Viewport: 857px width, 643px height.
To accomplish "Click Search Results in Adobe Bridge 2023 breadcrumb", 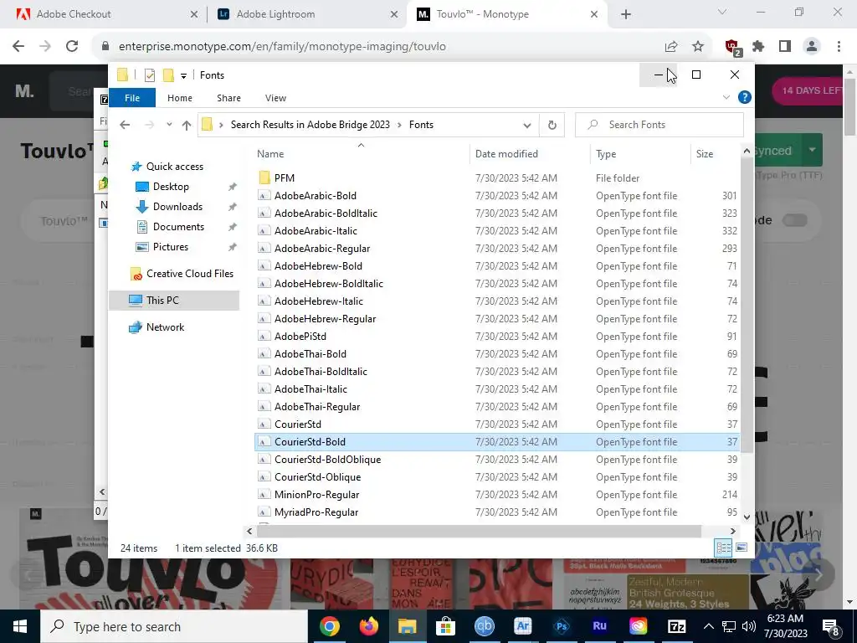I will tap(310, 125).
